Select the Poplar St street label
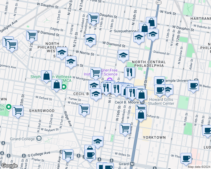 38,160
